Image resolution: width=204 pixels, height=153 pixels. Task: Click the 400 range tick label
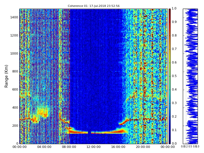(x=15, y=108)
